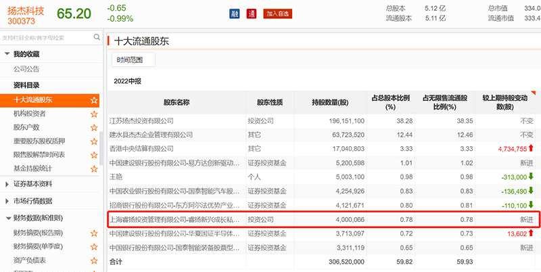Click 持股数量(股) column header
Image resolution: width=541 pixels, height=272 pixels.
tap(330, 102)
